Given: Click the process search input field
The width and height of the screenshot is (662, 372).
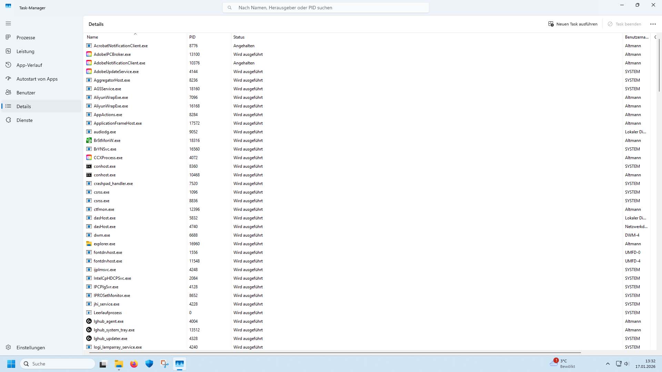Looking at the screenshot, I should 325,8.
